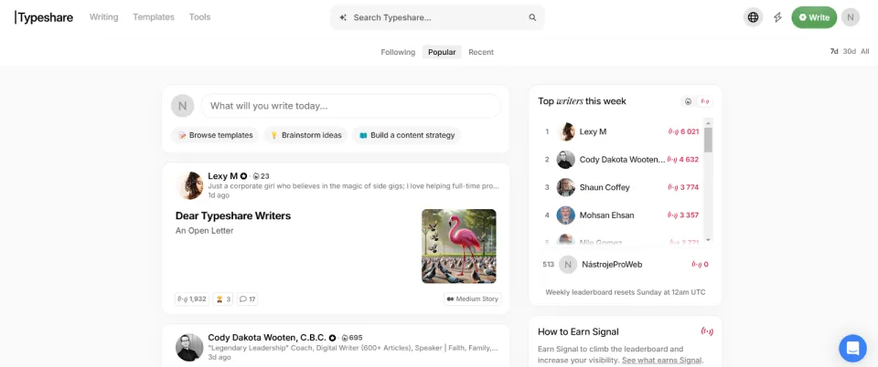Click Brainstorm ideas button
878x367 pixels.
(305, 135)
